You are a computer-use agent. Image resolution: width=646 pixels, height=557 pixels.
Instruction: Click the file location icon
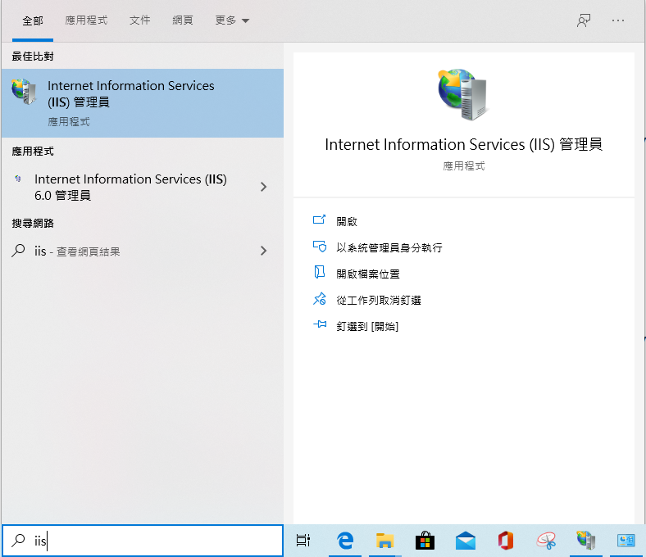click(319, 272)
